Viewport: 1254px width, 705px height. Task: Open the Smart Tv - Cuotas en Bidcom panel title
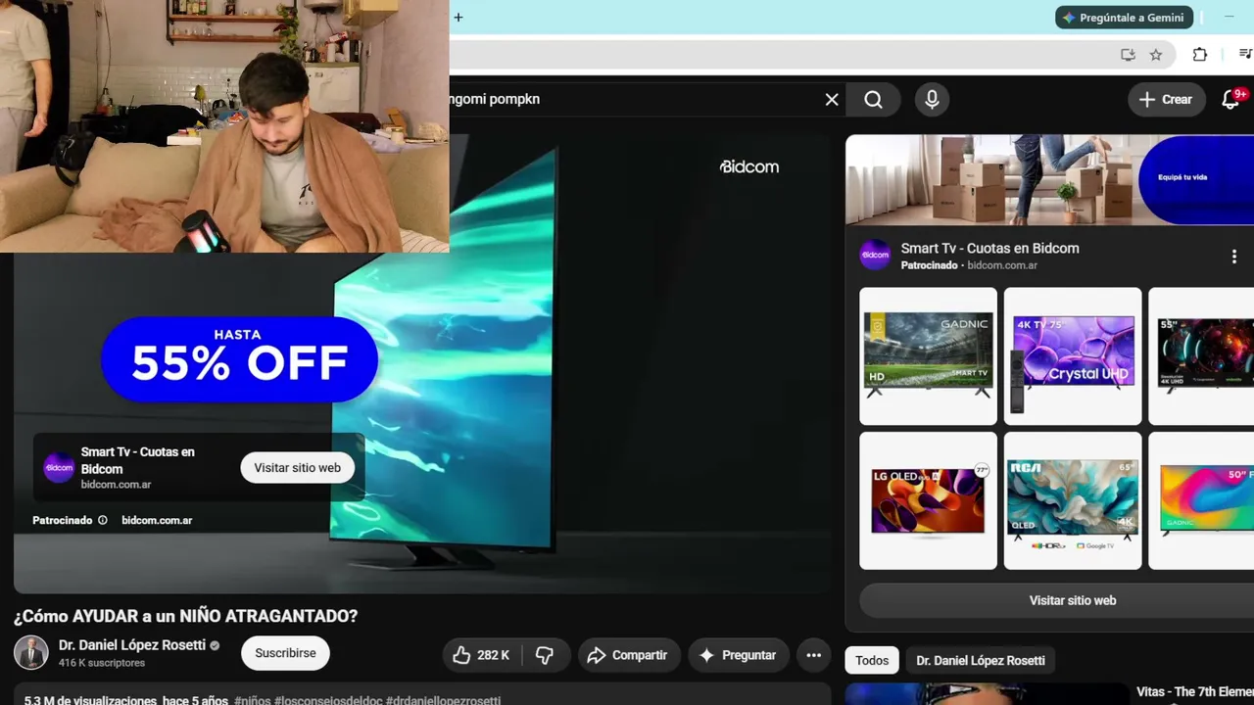[x=989, y=249]
